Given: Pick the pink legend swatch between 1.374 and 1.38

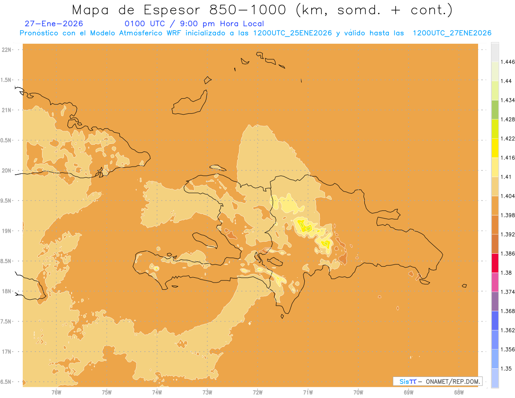Looking at the screenshot, I should [x=495, y=282].
